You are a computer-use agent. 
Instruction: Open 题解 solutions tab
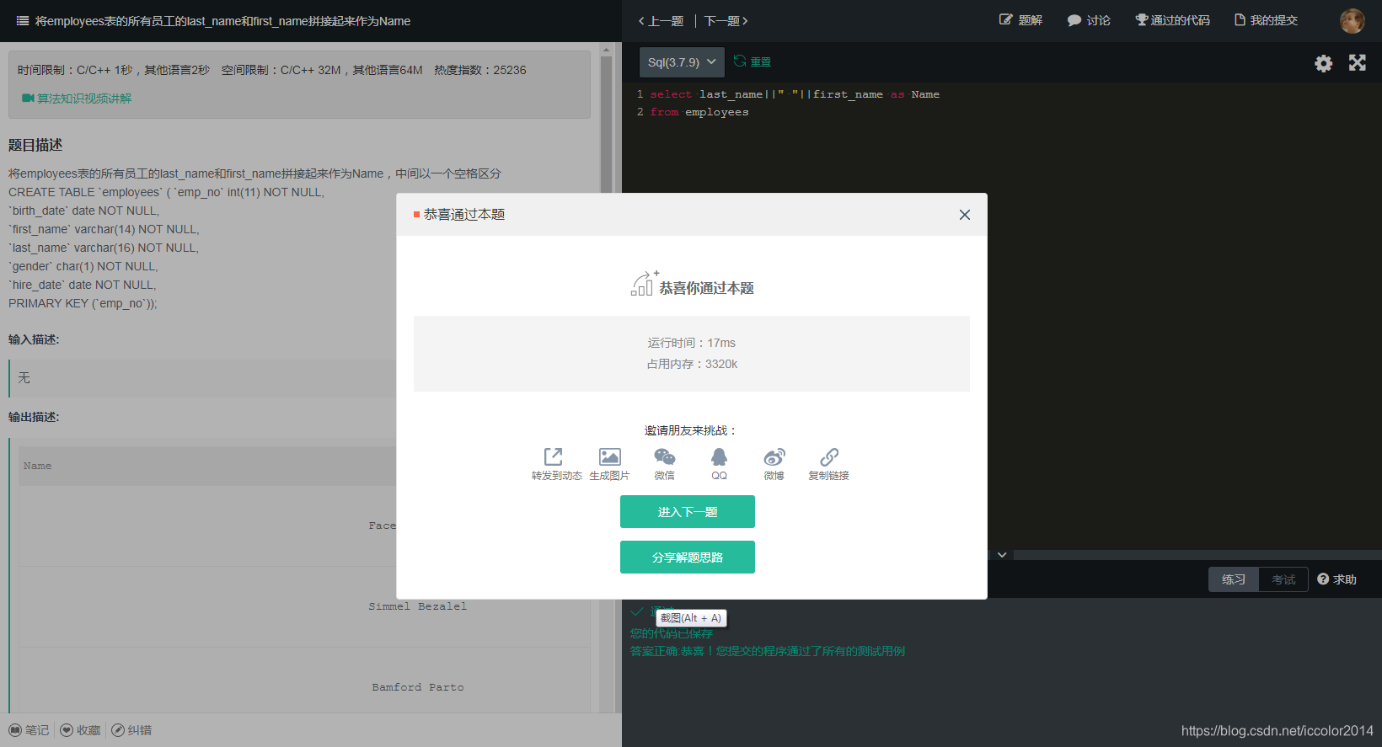tap(1020, 20)
